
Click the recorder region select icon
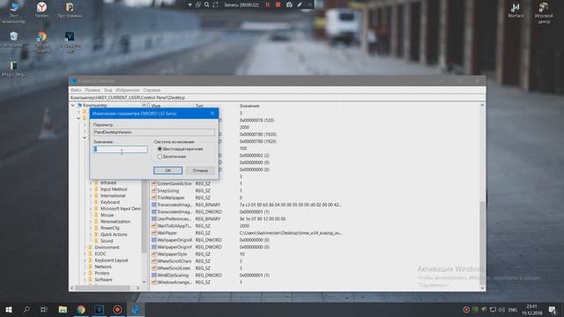point(215,4)
